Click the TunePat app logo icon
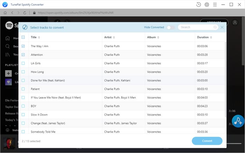 pyautogui.click(x=5, y=5)
